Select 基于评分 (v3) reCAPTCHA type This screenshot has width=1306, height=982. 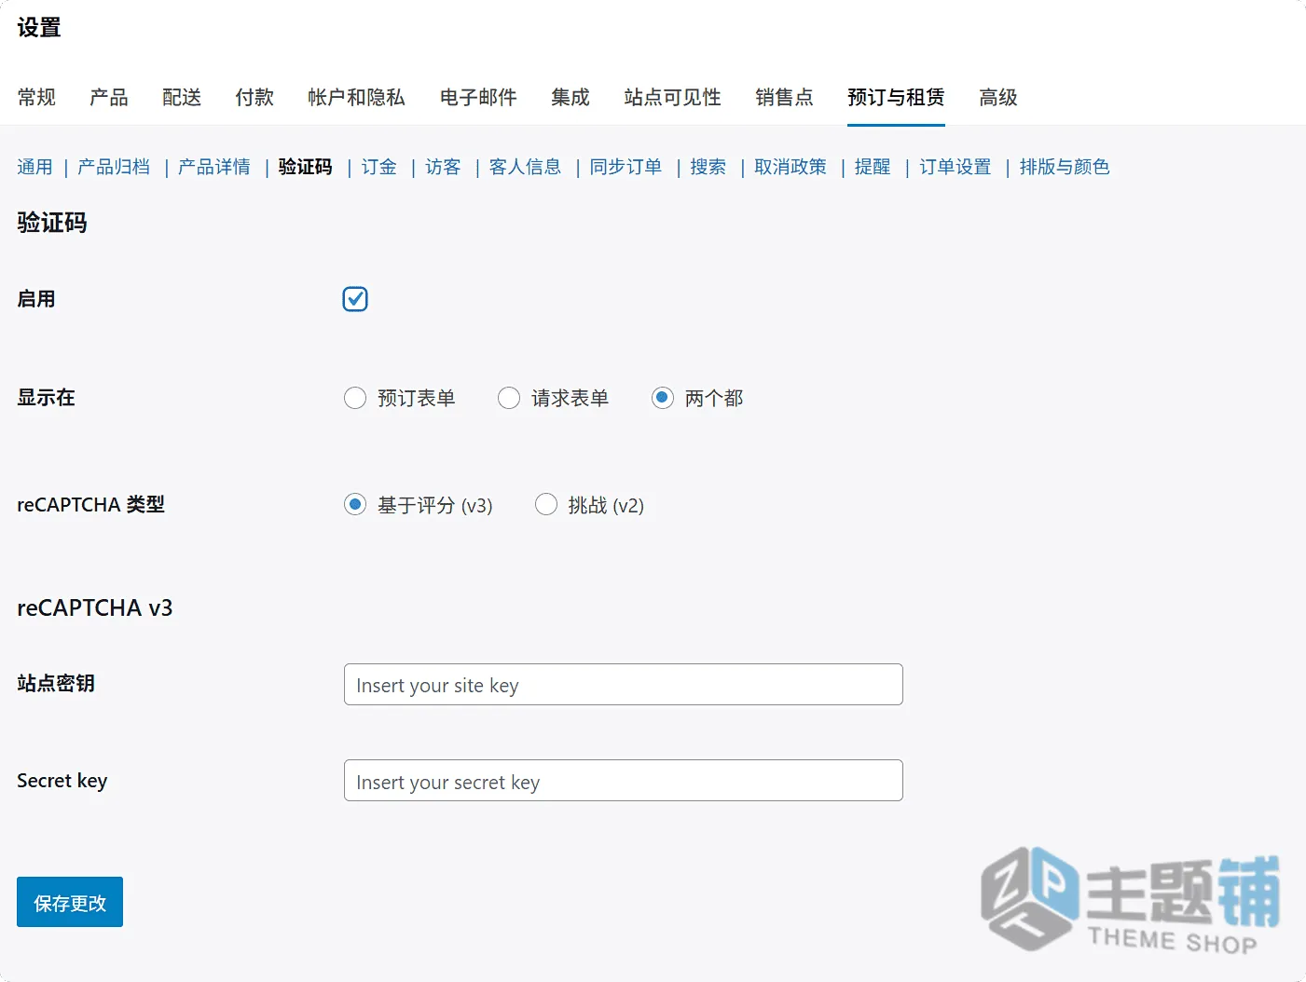pyautogui.click(x=355, y=505)
